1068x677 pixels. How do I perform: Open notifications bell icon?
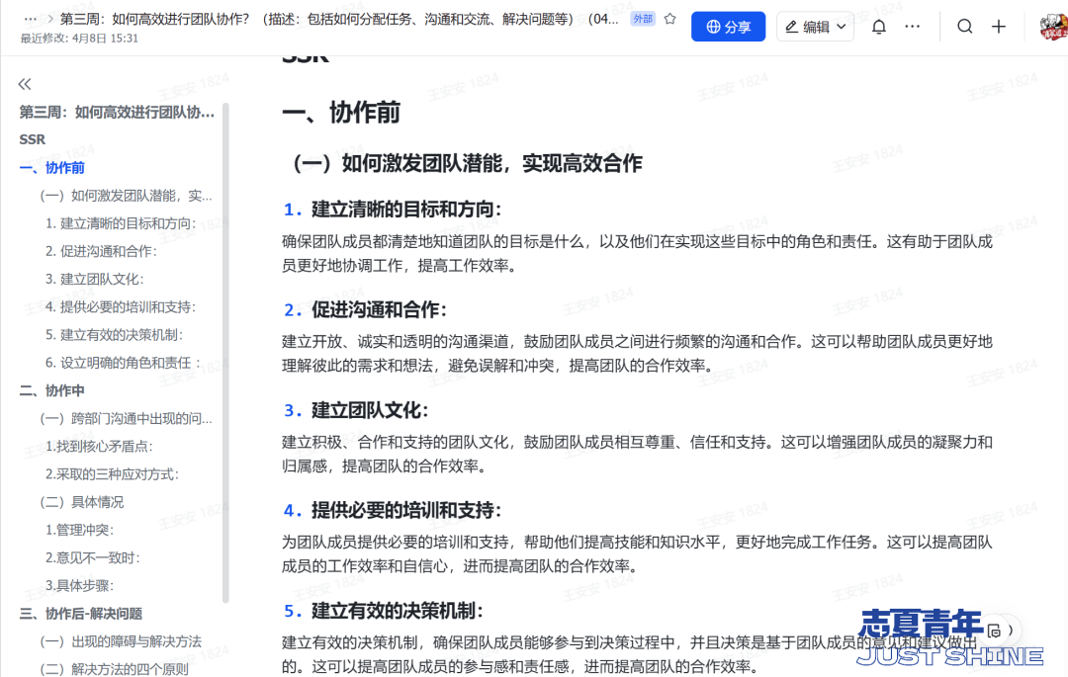pyautogui.click(x=878, y=27)
